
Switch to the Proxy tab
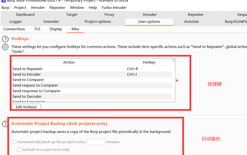pyautogui.click(x=109, y=14)
